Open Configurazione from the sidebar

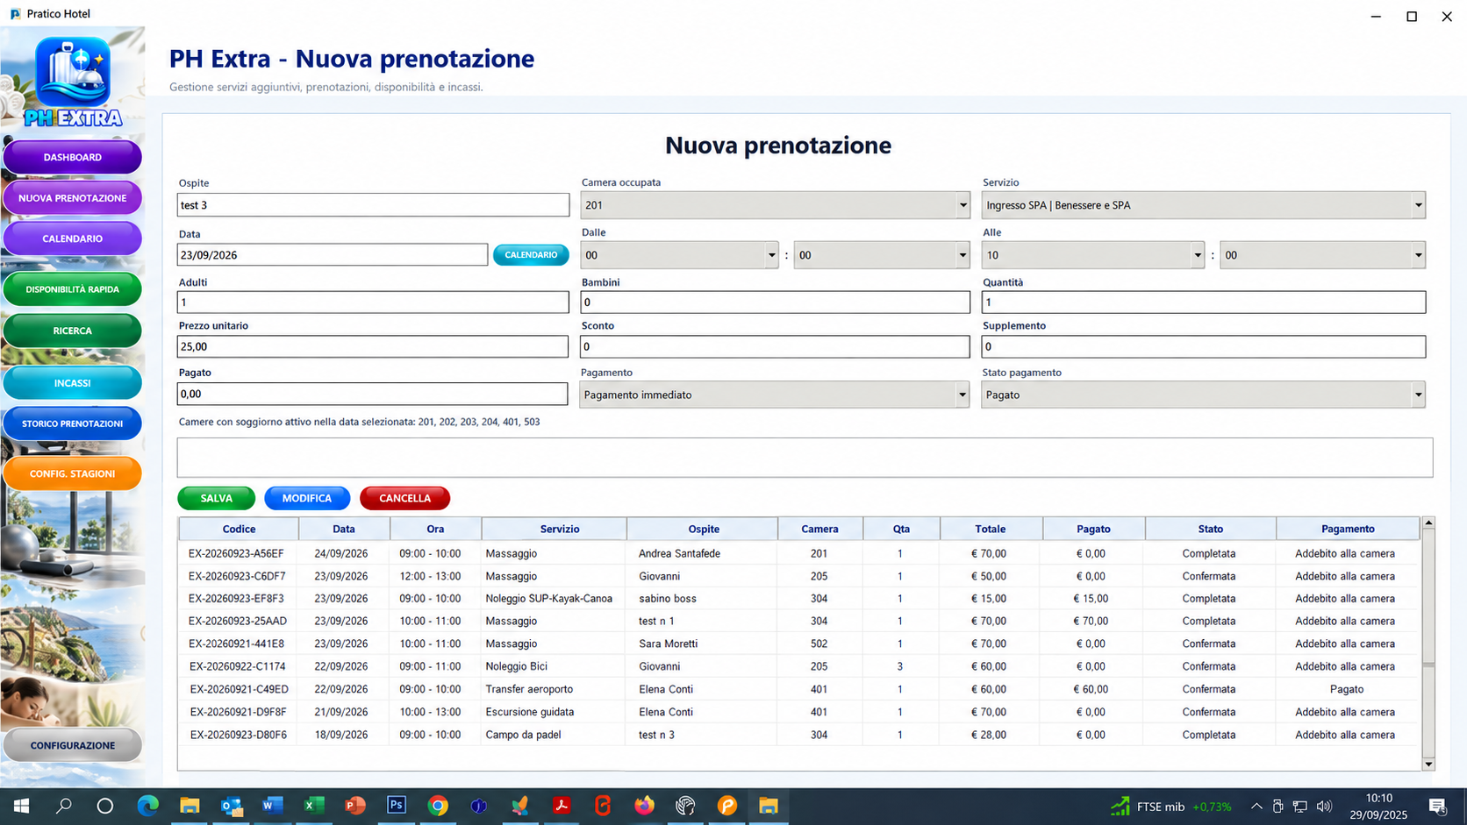[x=73, y=745]
